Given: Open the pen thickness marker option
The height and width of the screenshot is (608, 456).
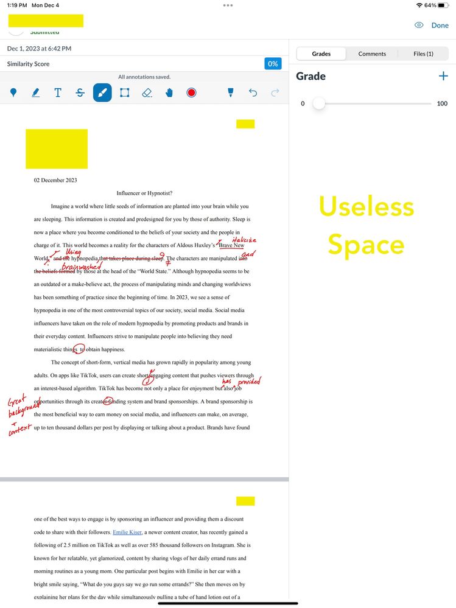Looking at the screenshot, I should 231,93.
